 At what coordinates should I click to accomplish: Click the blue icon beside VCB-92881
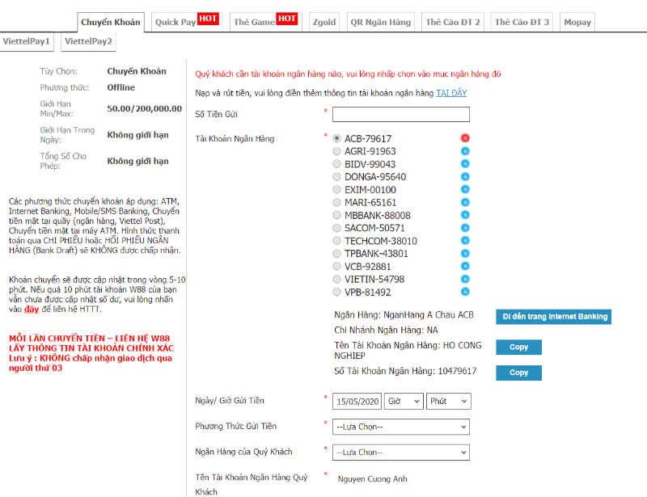coord(465,266)
